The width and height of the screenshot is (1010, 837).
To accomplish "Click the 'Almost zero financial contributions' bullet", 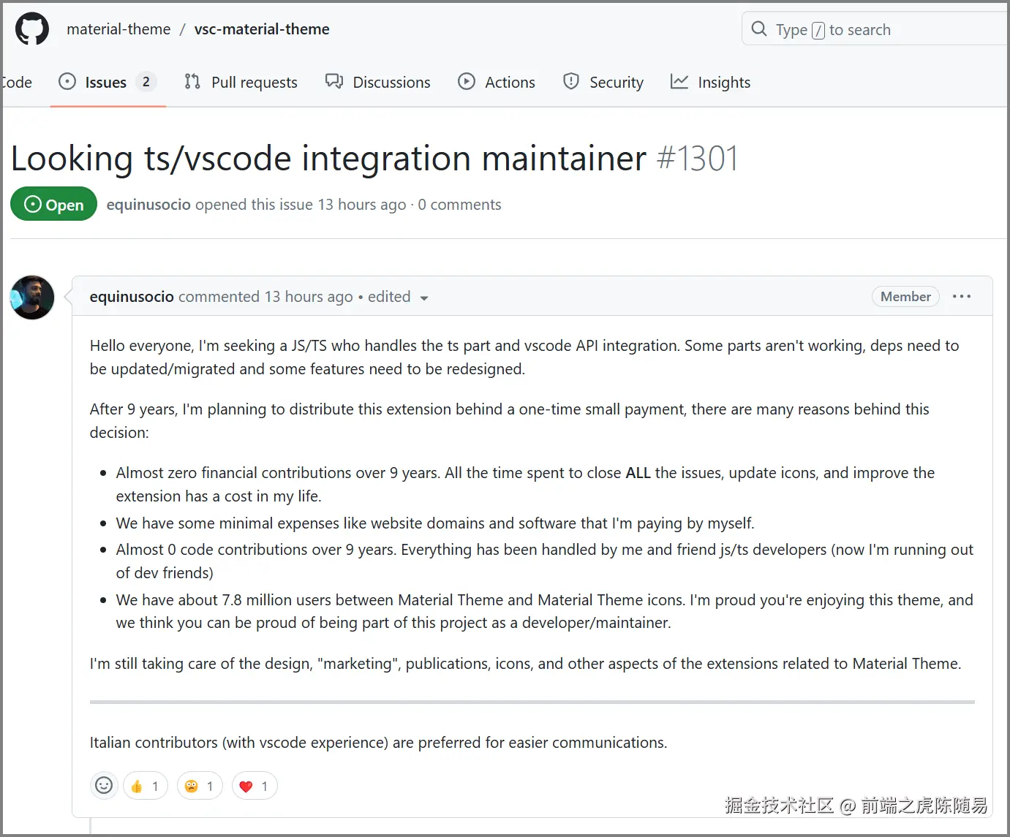I will pyautogui.click(x=525, y=485).
